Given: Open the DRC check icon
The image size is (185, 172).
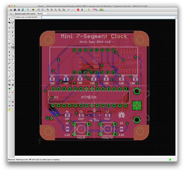Looking at the screenshot, I should (13, 106).
